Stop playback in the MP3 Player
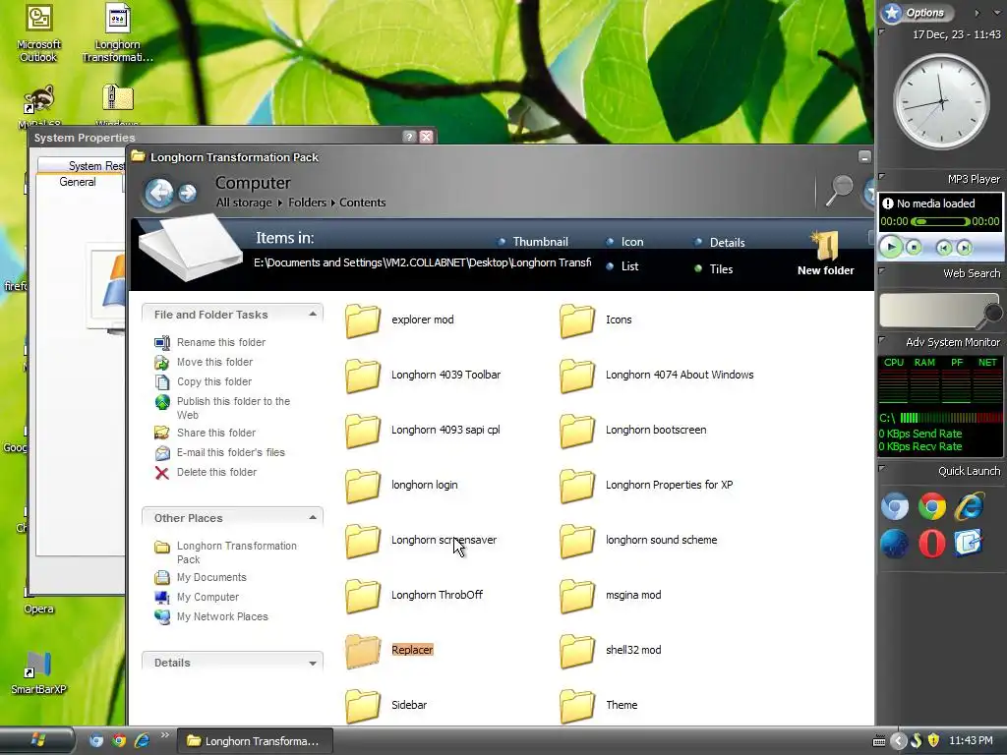The image size is (1007, 755). point(915,247)
